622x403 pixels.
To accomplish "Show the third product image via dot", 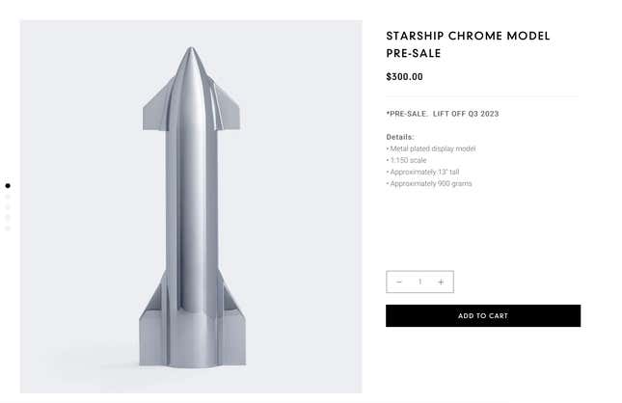I will [x=8, y=207].
